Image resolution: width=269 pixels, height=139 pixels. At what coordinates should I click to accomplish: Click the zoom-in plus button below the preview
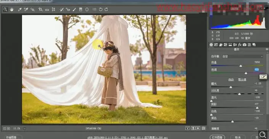point(8,128)
